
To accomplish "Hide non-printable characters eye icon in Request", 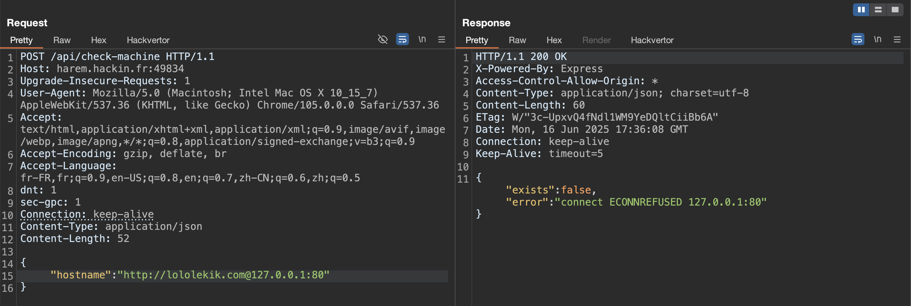I will [383, 39].
